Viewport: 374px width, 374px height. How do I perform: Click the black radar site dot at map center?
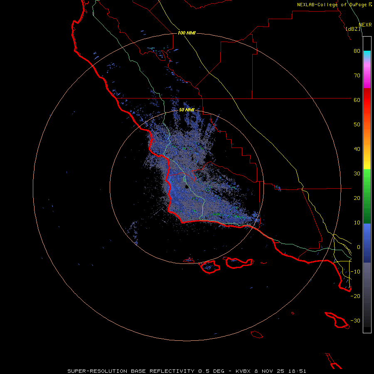(187, 187)
